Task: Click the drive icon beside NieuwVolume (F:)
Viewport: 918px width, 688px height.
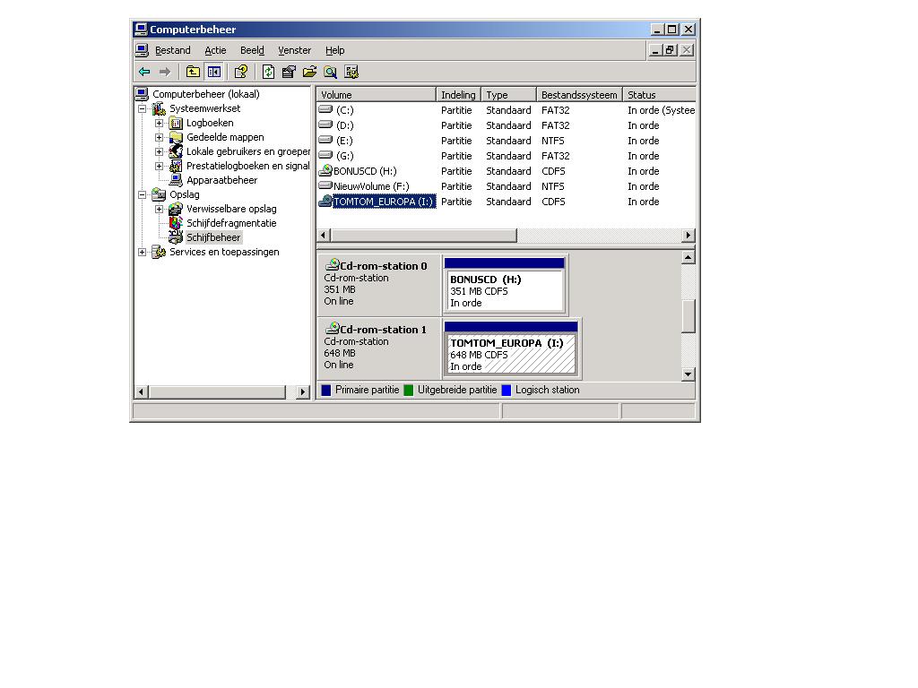Action: pyautogui.click(x=325, y=185)
